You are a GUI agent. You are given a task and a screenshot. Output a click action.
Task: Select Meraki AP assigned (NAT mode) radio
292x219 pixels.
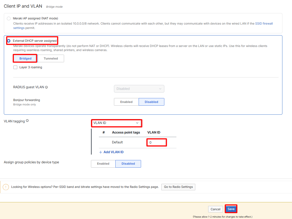point(8,18)
